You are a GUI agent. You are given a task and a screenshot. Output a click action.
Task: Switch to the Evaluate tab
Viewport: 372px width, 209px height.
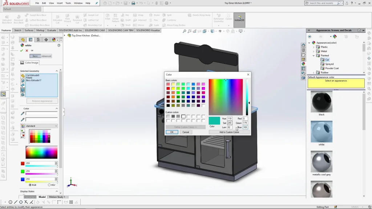pos(52,30)
